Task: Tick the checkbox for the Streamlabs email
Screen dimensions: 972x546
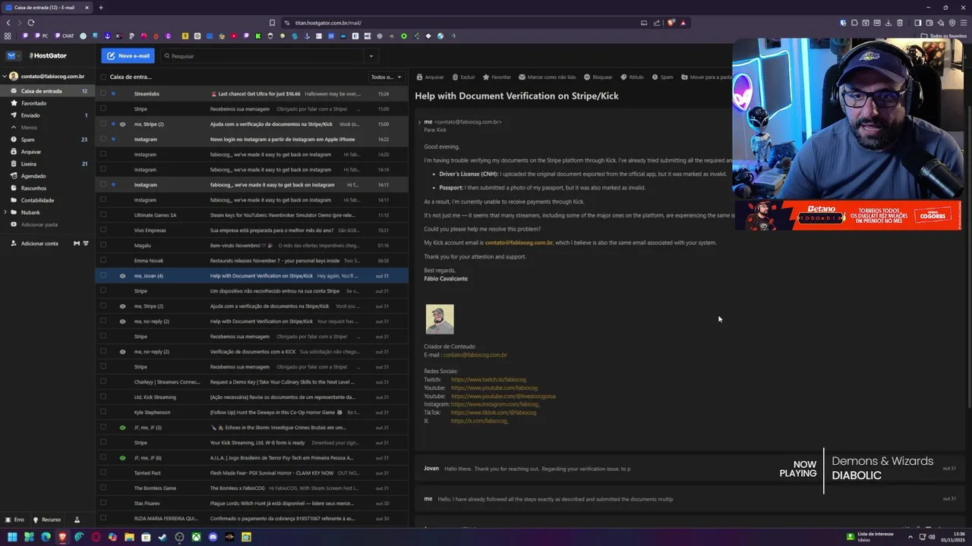Action: click(103, 93)
